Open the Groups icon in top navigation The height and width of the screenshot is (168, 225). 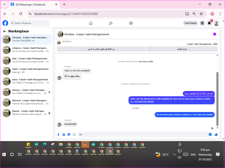click(x=131, y=23)
